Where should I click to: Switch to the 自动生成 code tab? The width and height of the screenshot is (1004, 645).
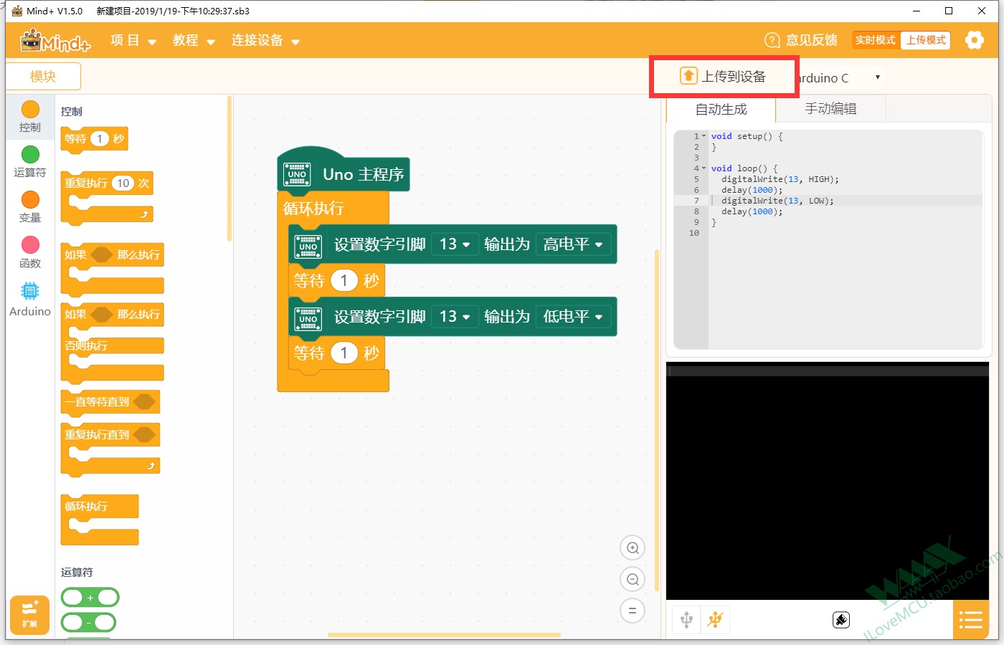click(721, 109)
